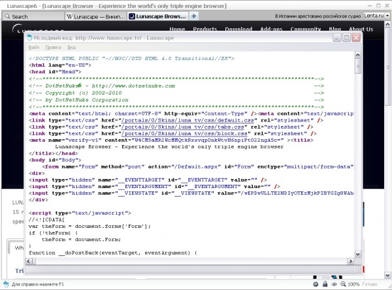
Task: Click the source window vertical scrollbar thumb
Action: (358, 66)
